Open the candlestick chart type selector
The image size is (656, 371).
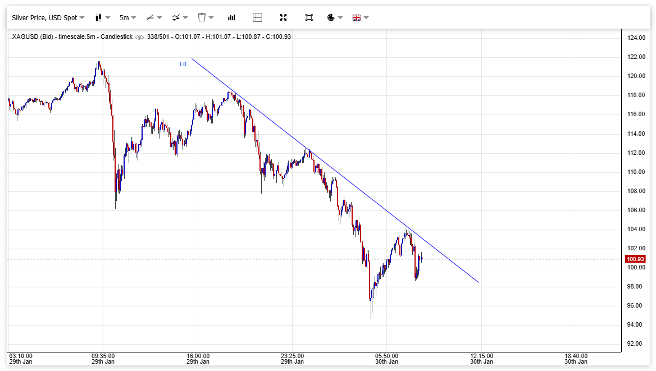pos(102,17)
